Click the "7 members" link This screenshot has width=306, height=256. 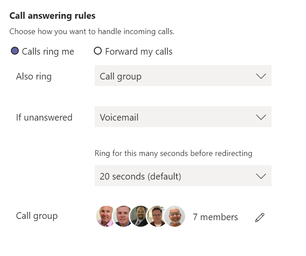[x=215, y=217]
